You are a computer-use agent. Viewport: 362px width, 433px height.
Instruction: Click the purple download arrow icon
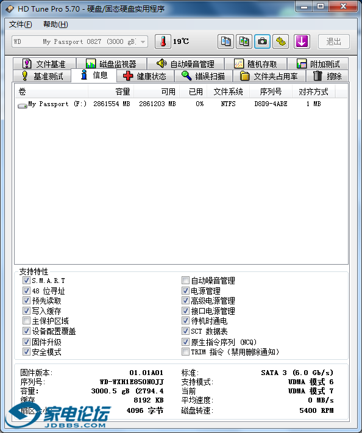[x=302, y=41]
